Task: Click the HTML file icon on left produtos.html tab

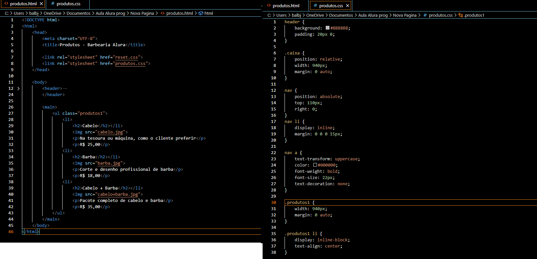Action: 6,4
